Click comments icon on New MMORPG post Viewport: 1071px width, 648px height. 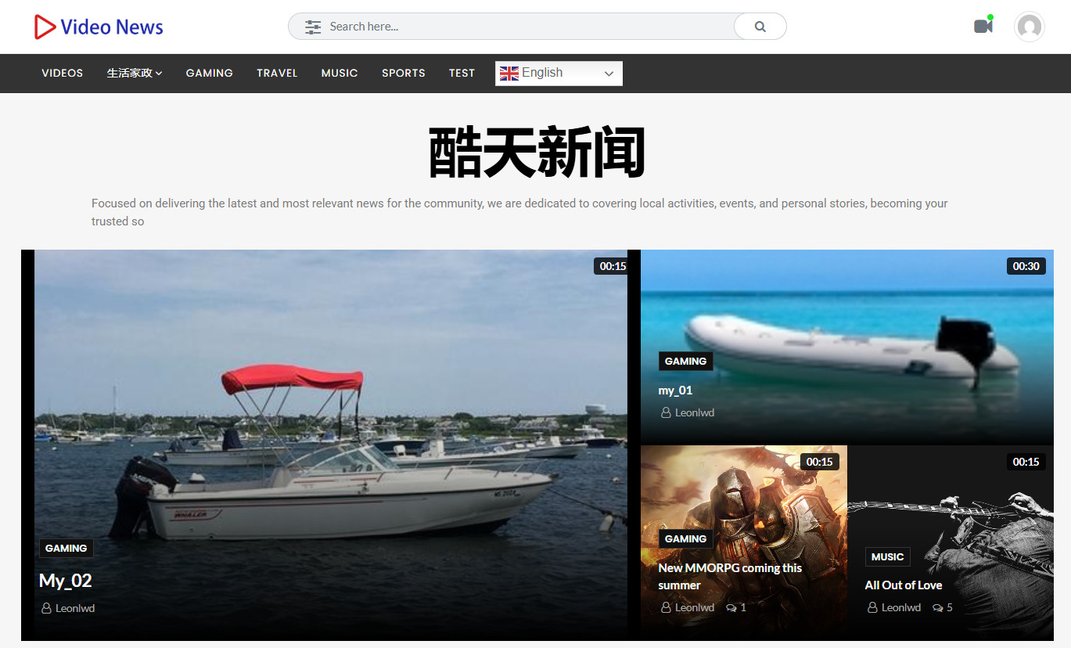point(731,607)
